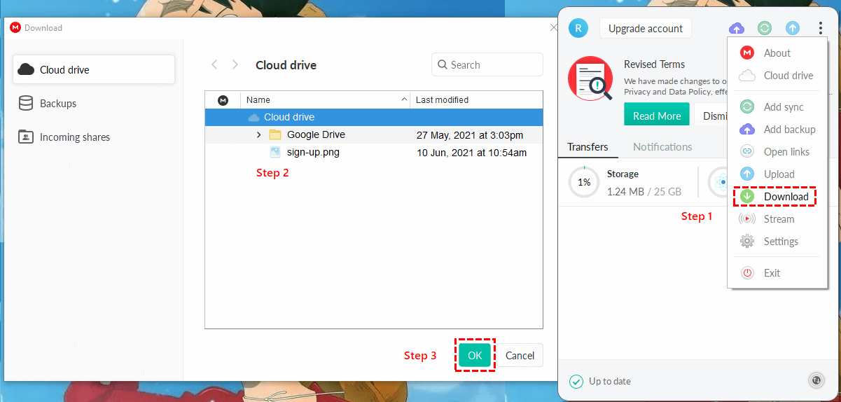Click the forward navigation arrow
This screenshot has height=402, width=841.
pyautogui.click(x=235, y=64)
